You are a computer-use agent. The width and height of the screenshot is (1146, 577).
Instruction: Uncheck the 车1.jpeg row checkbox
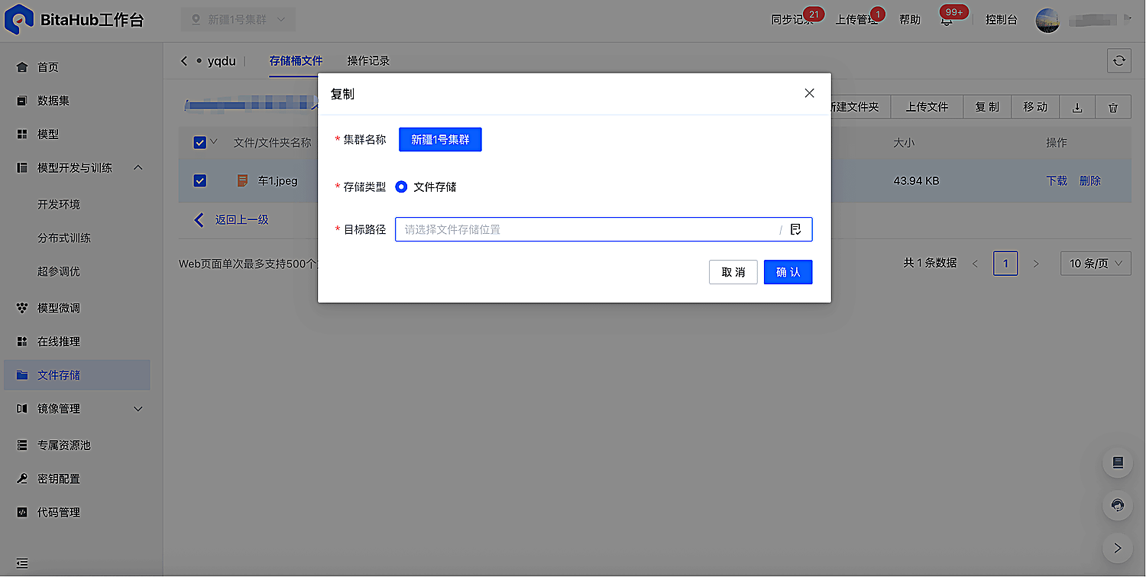tap(200, 181)
